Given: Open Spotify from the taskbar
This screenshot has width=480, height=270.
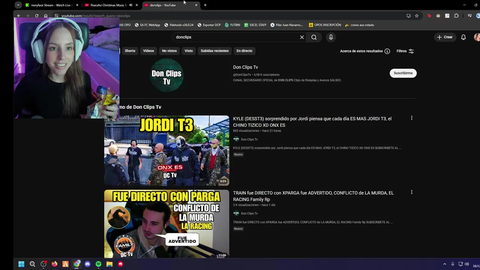Looking at the screenshot, I should (98, 264).
